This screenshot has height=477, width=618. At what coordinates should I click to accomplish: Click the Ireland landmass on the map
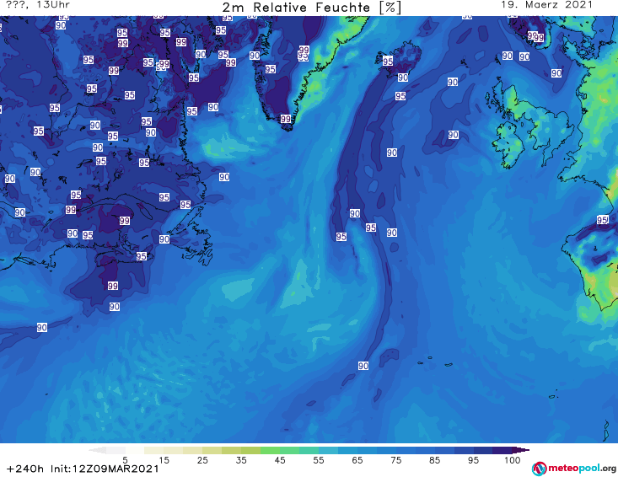pyautogui.click(x=508, y=144)
